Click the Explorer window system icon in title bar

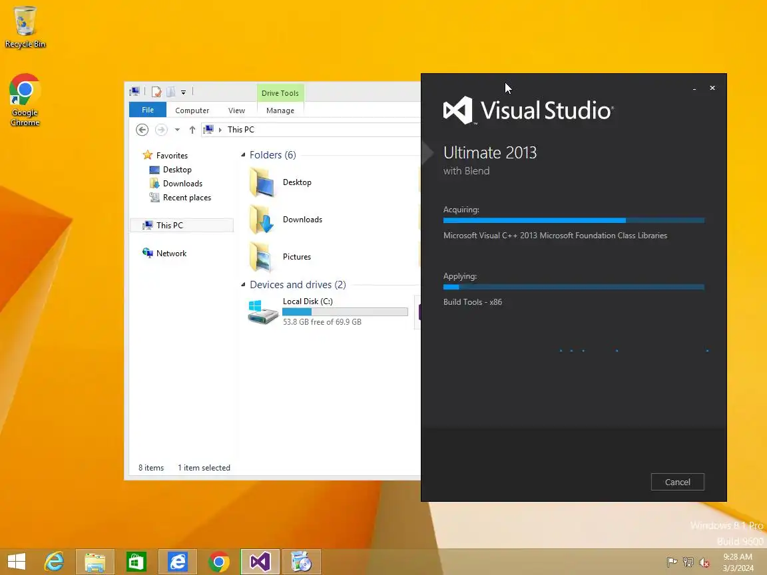click(134, 91)
